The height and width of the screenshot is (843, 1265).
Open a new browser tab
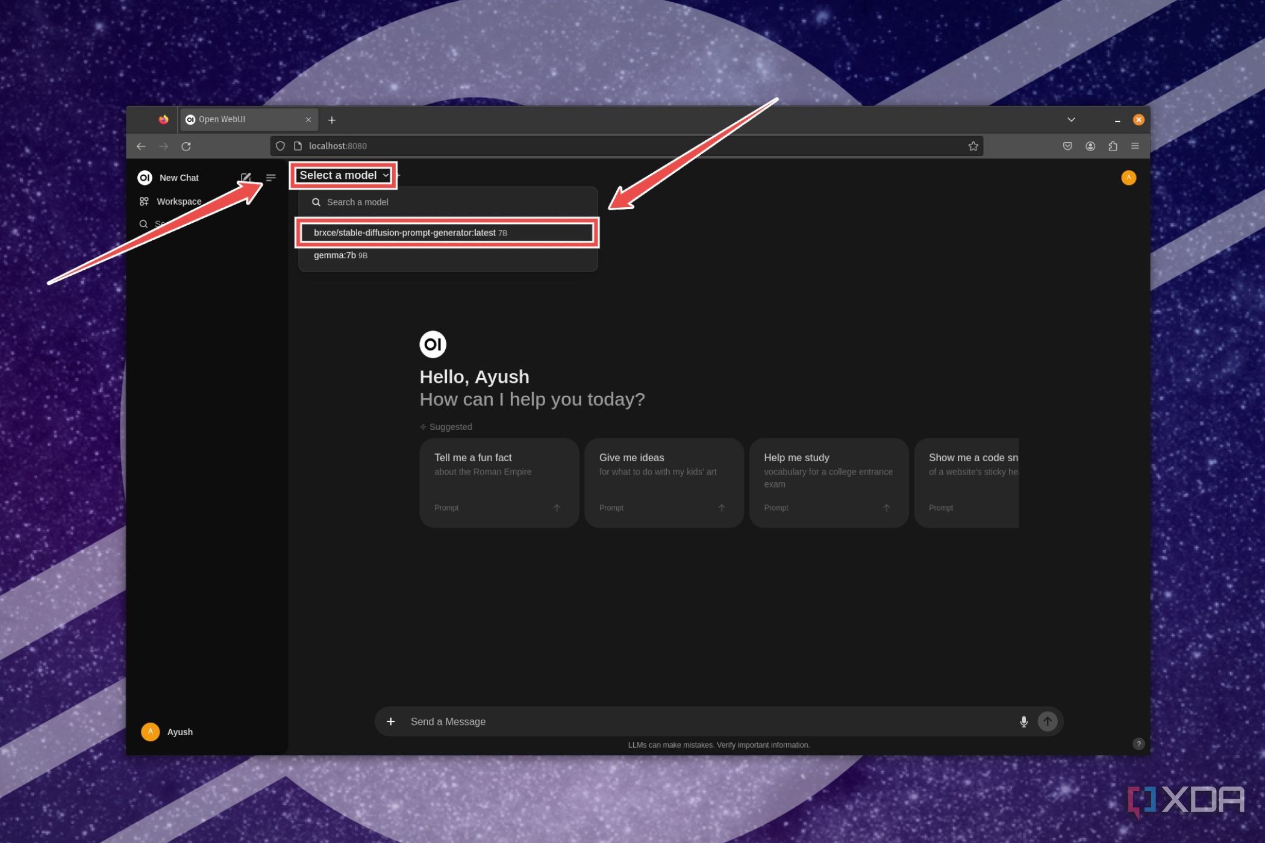point(332,119)
